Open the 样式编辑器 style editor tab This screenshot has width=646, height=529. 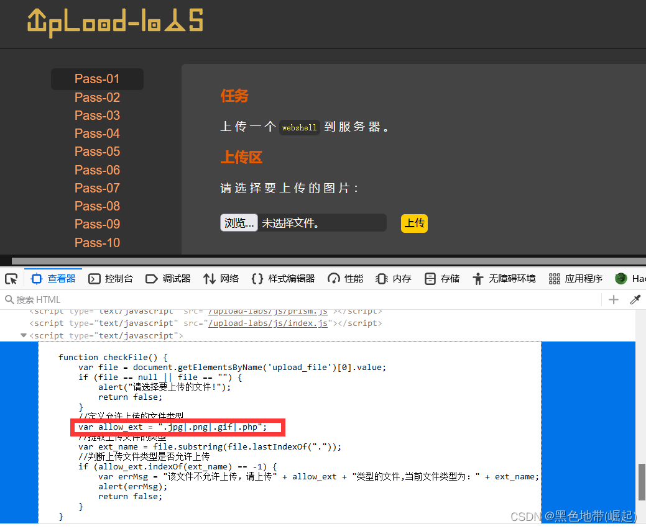(284, 279)
